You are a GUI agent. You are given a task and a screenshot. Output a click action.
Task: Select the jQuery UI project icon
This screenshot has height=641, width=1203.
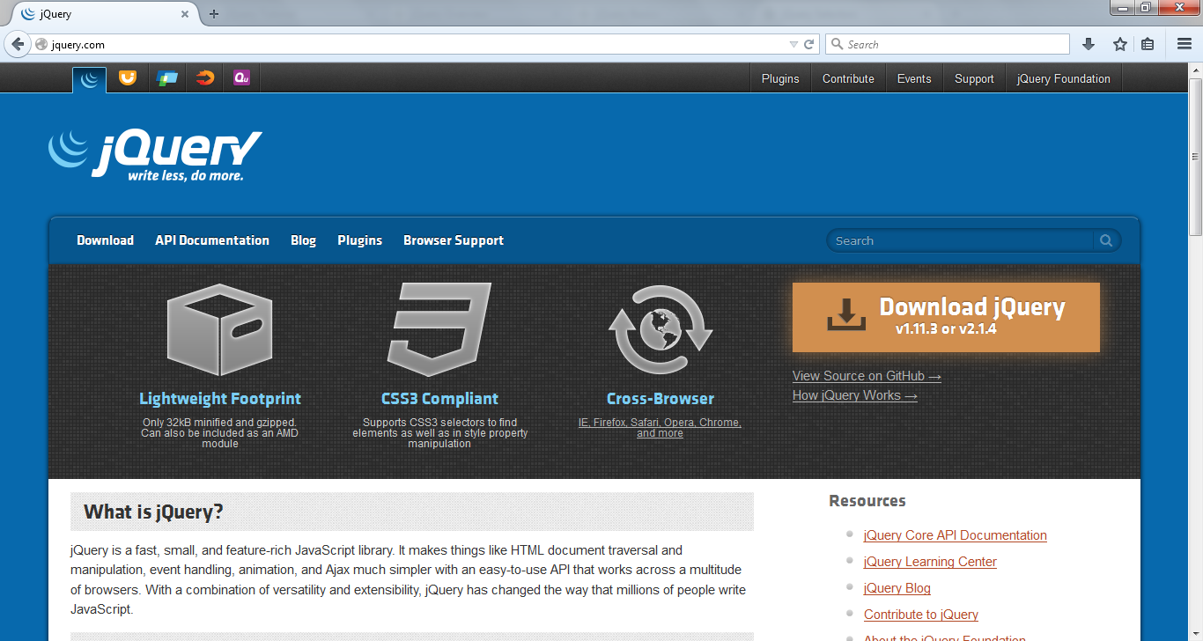point(128,78)
